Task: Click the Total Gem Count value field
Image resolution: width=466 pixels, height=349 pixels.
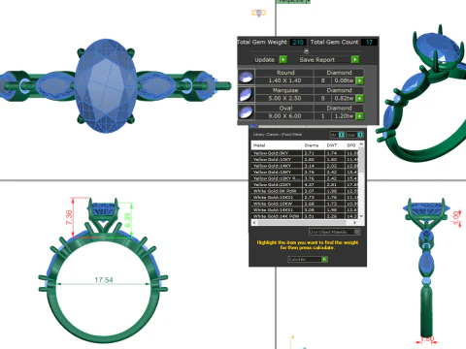Action: [369, 42]
